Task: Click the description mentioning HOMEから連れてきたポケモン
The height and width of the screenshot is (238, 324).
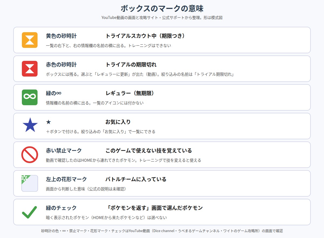Action: (x=124, y=160)
